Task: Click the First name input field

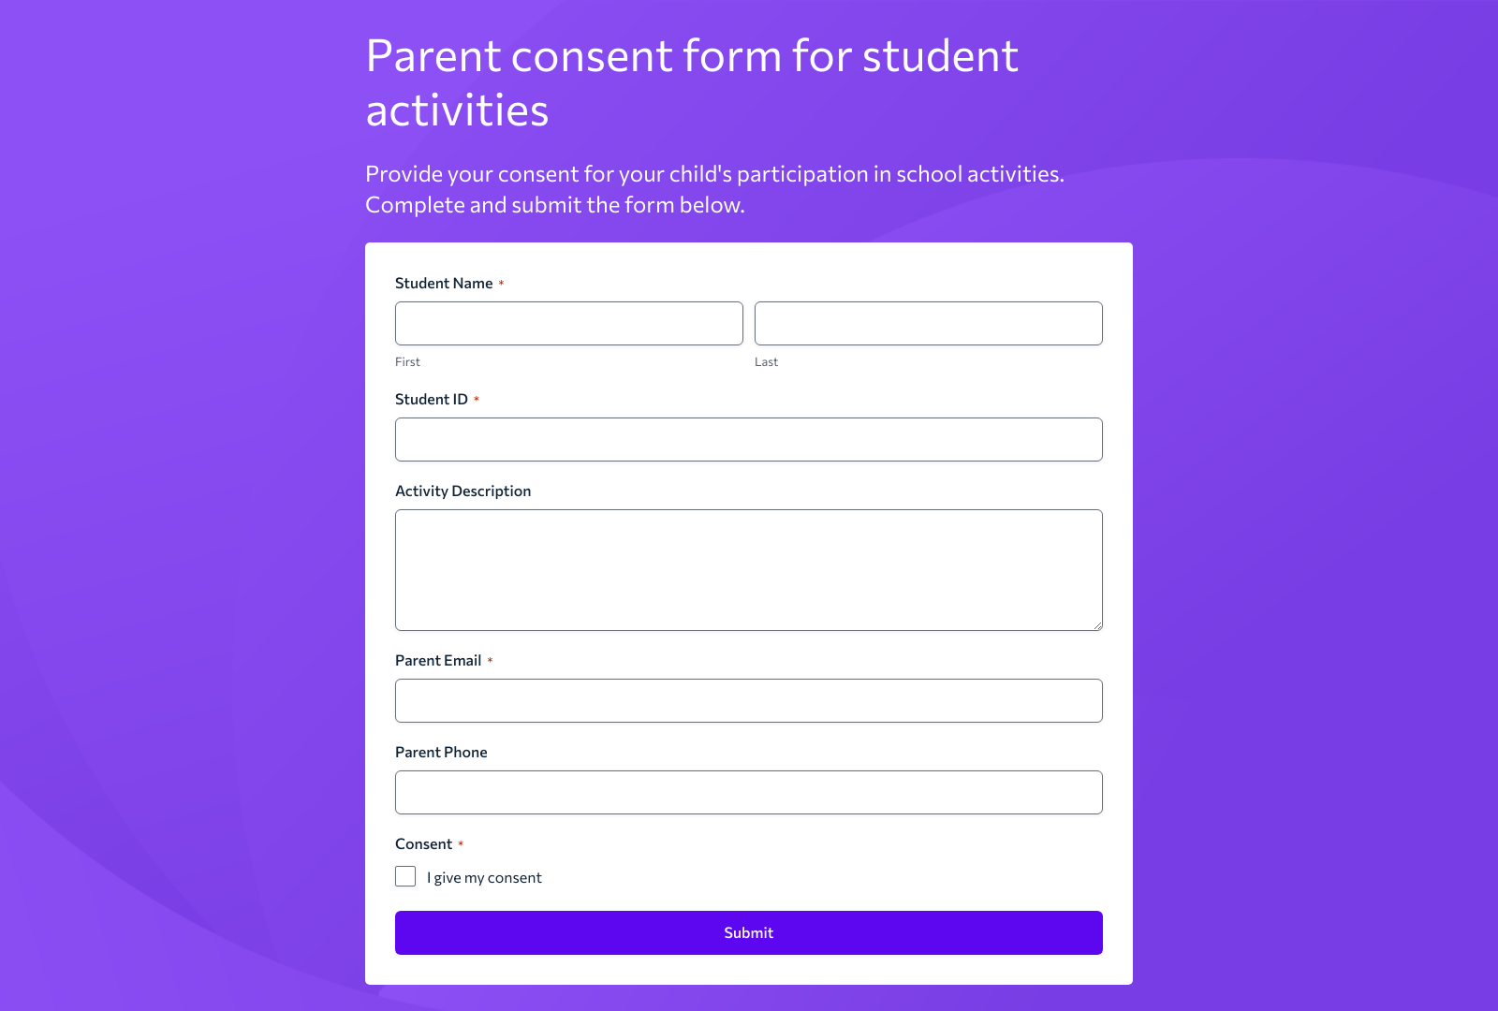Action: [568, 323]
